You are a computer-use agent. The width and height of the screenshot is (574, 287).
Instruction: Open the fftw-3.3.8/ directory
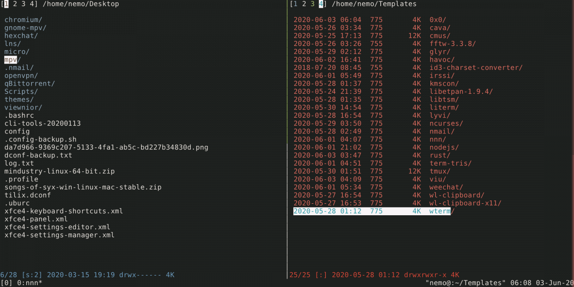pos(453,44)
